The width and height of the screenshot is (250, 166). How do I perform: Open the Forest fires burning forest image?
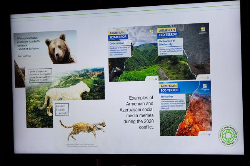click(x=185, y=108)
